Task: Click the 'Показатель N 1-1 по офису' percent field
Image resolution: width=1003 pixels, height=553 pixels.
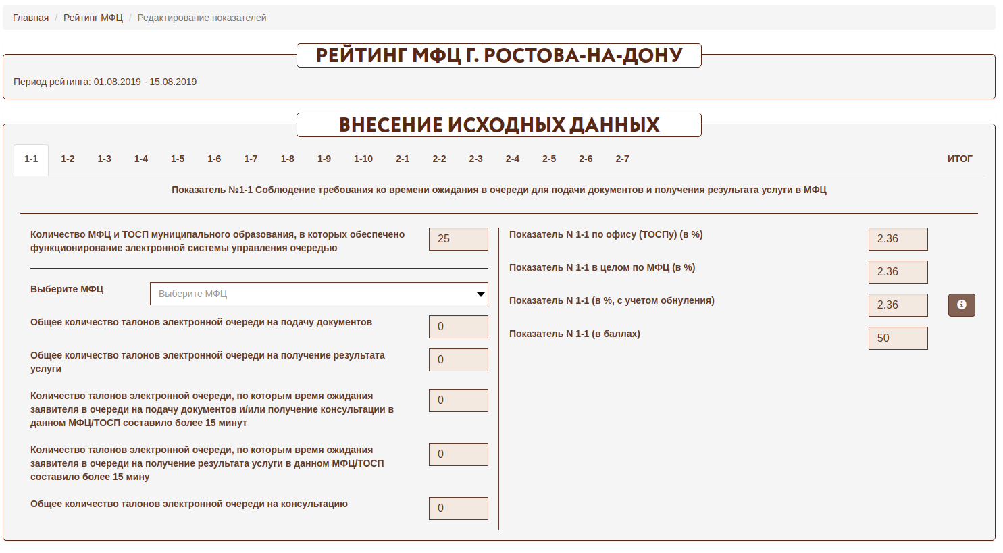Action: click(x=898, y=239)
